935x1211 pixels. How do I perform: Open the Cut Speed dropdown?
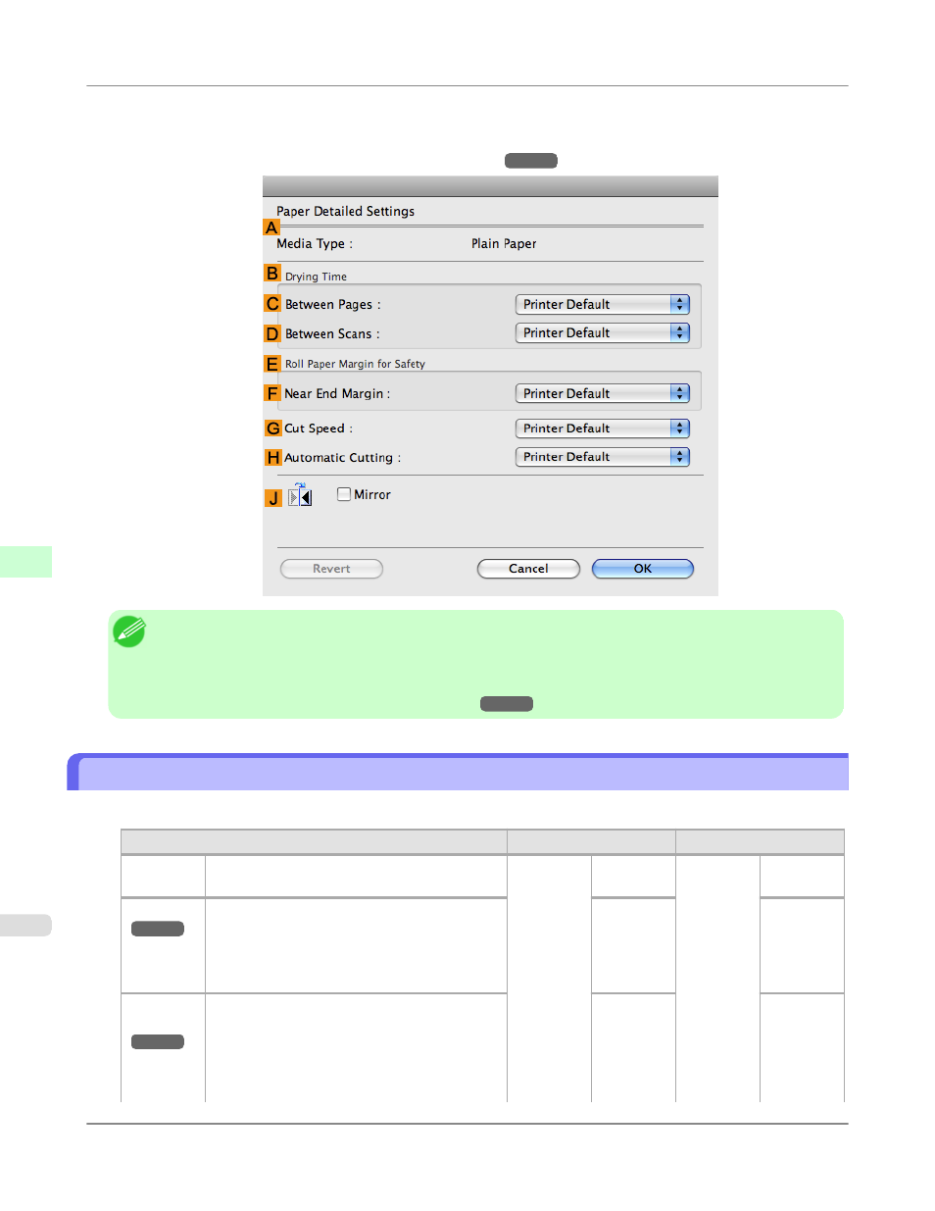pyautogui.click(x=603, y=429)
